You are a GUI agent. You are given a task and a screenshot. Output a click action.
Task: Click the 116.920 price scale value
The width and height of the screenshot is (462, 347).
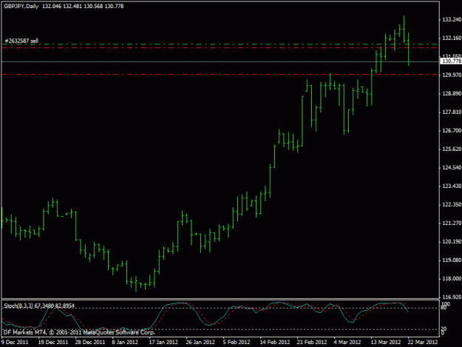pos(452,297)
